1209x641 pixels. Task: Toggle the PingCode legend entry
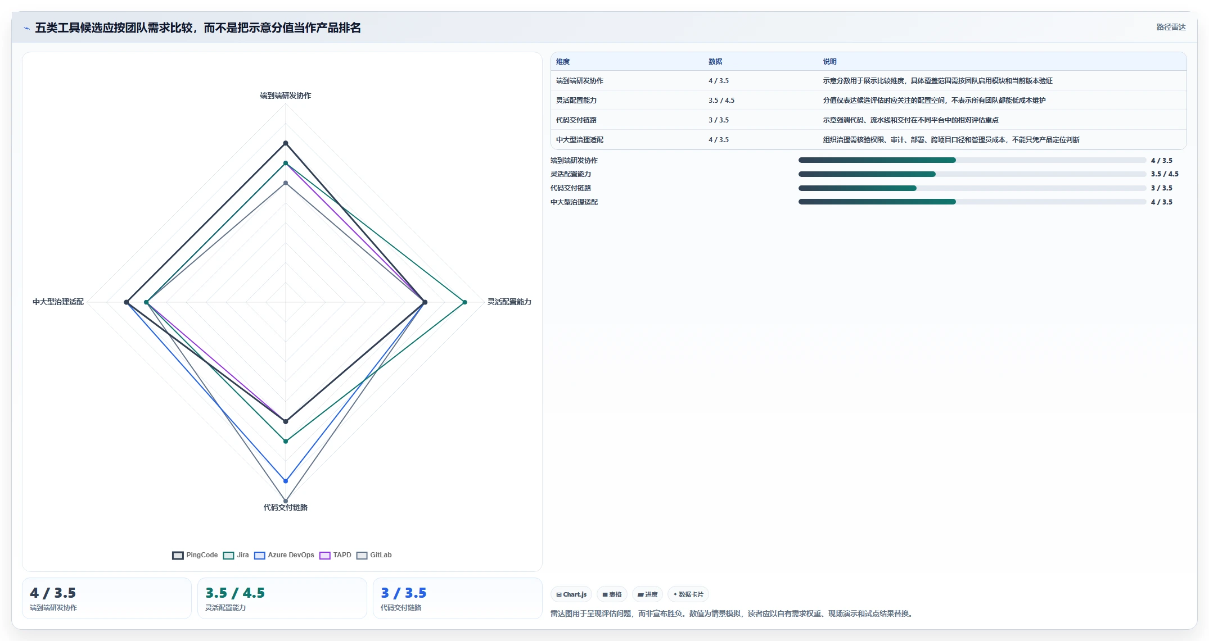(195, 555)
